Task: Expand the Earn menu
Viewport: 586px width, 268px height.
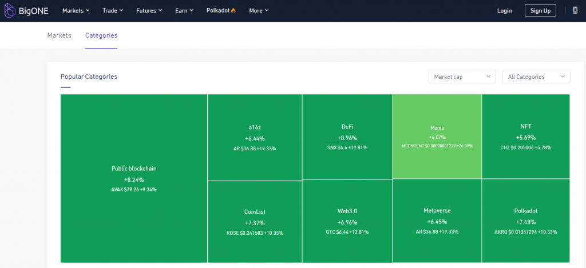Action: 184,10
